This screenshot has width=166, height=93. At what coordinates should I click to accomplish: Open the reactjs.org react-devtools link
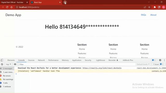[102, 68]
